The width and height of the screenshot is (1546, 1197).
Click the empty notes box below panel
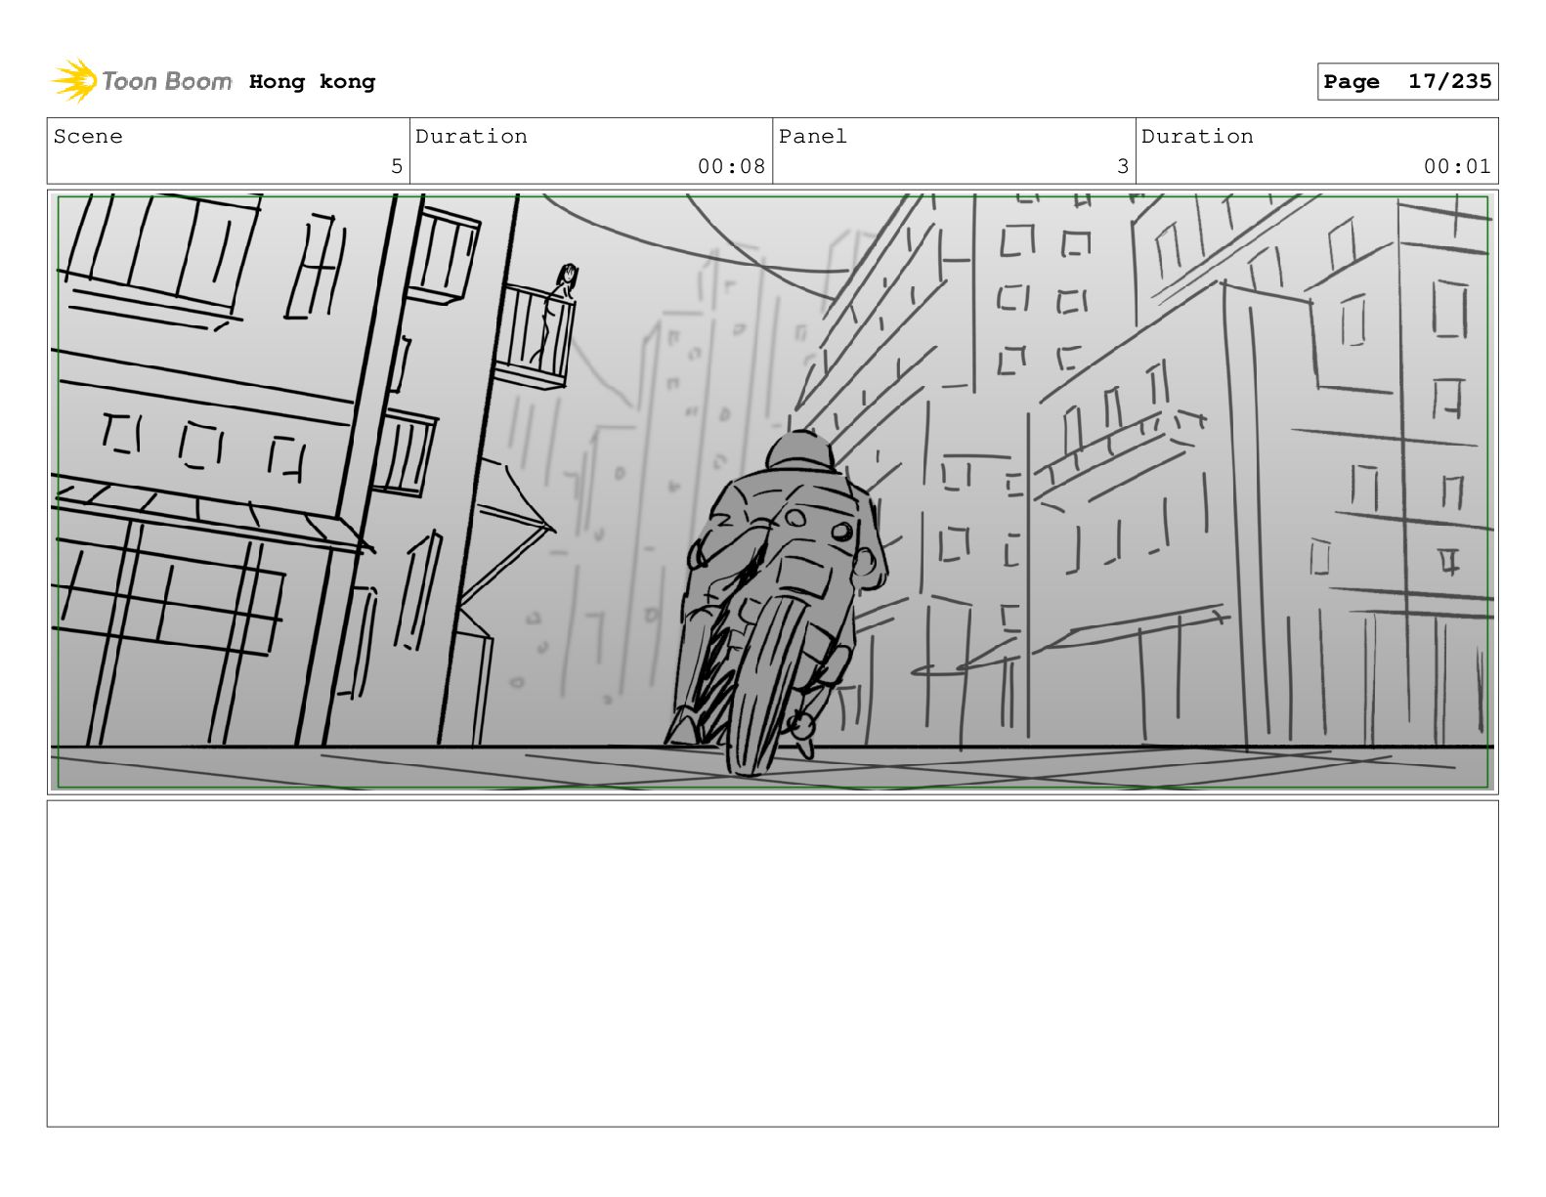pyautogui.click(x=772, y=963)
